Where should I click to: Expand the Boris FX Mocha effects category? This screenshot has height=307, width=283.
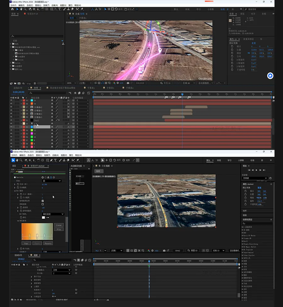point(242,235)
